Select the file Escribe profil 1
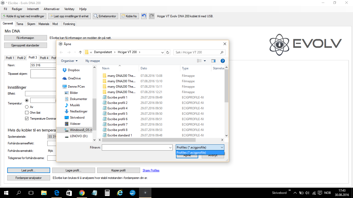353x198 pixels. (x=117, y=97)
